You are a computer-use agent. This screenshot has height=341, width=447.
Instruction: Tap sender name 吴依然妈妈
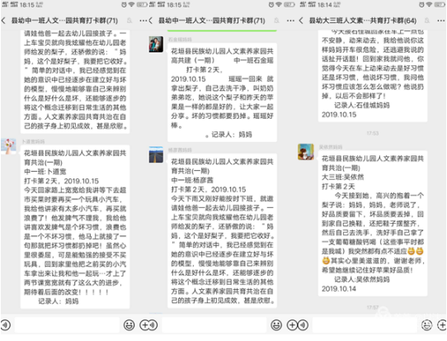coord(331,147)
